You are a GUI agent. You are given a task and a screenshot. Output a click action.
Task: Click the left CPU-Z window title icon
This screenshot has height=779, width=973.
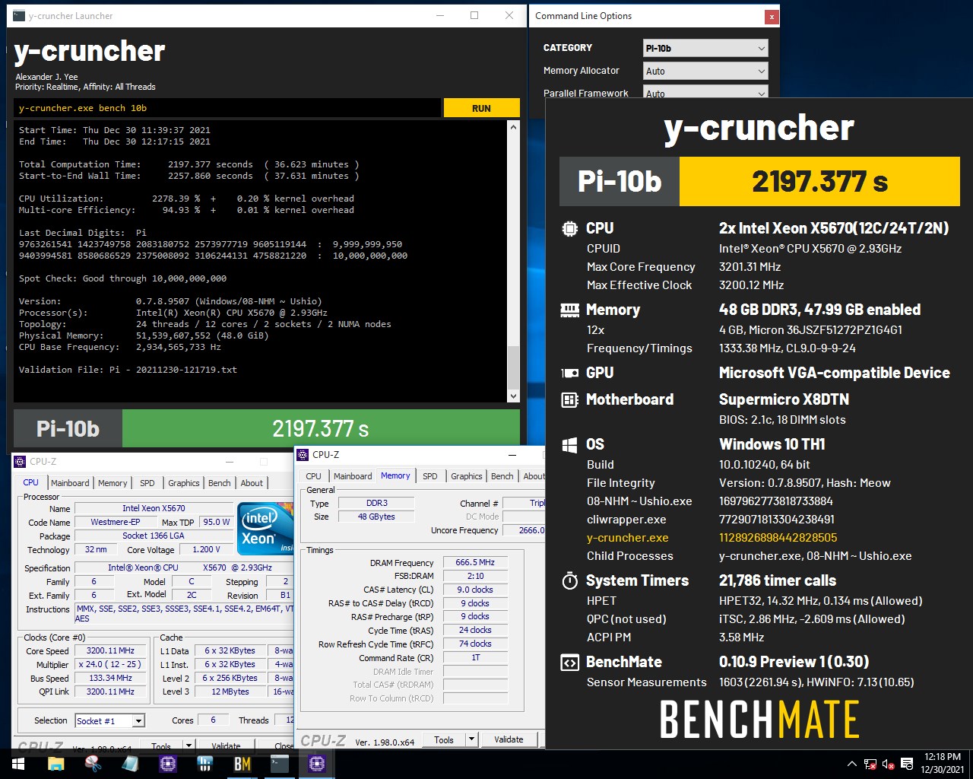pyautogui.click(x=21, y=461)
